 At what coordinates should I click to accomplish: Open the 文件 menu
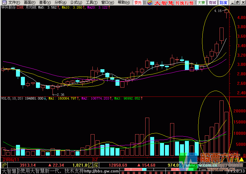[x=14, y=2]
